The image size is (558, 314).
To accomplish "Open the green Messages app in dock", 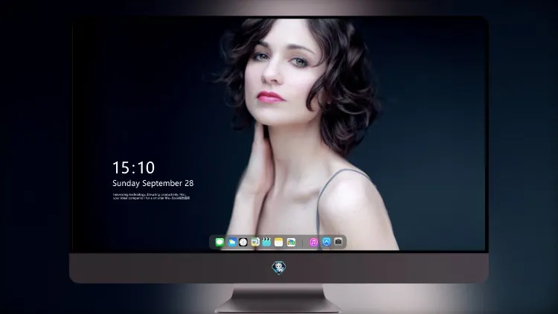I will tap(219, 242).
